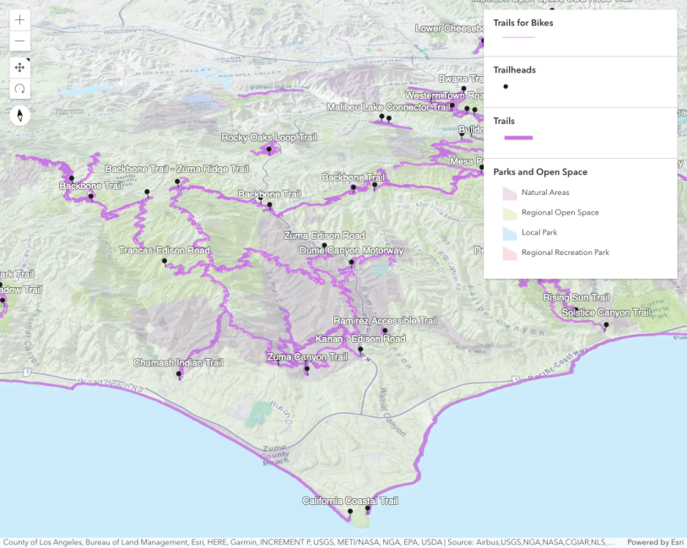Click the Trailheads legend heading

(x=514, y=70)
